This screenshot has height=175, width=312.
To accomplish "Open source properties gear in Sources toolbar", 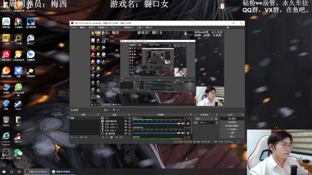I will [112, 137].
